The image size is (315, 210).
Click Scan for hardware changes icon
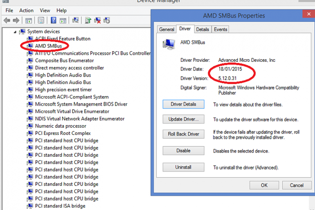tap(75, 20)
